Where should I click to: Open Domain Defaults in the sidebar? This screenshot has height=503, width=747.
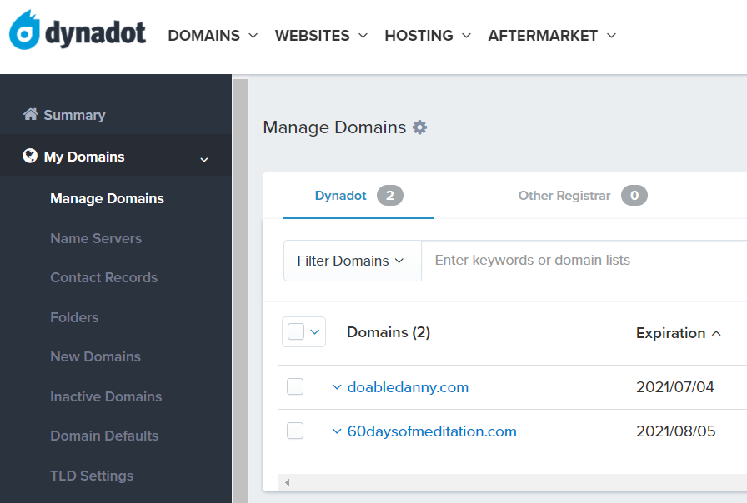click(104, 436)
